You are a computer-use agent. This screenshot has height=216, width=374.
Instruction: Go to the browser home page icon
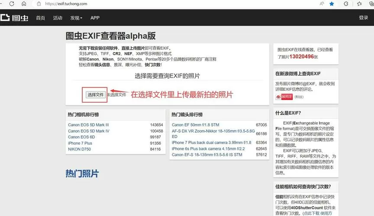click(x=24, y=4)
